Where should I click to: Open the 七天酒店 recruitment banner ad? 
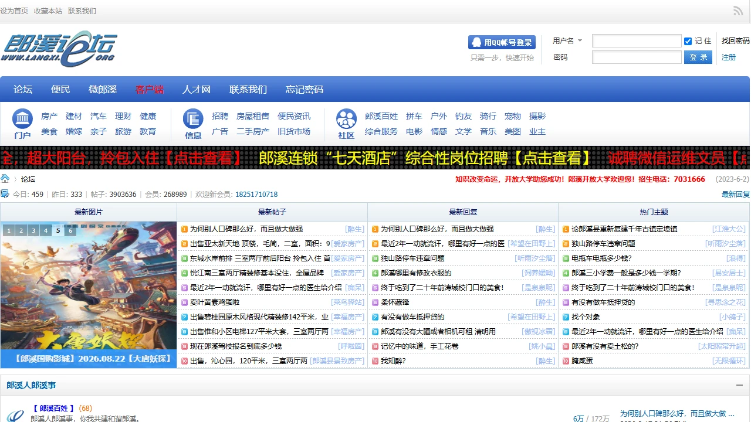click(x=426, y=158)
